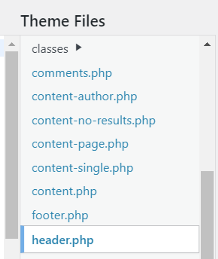
Task: Select the classes folder label
Action: pos(50,49)
